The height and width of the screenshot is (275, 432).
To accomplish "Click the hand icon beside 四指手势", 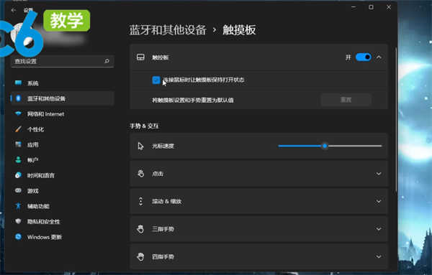I will tap(140, 256).
